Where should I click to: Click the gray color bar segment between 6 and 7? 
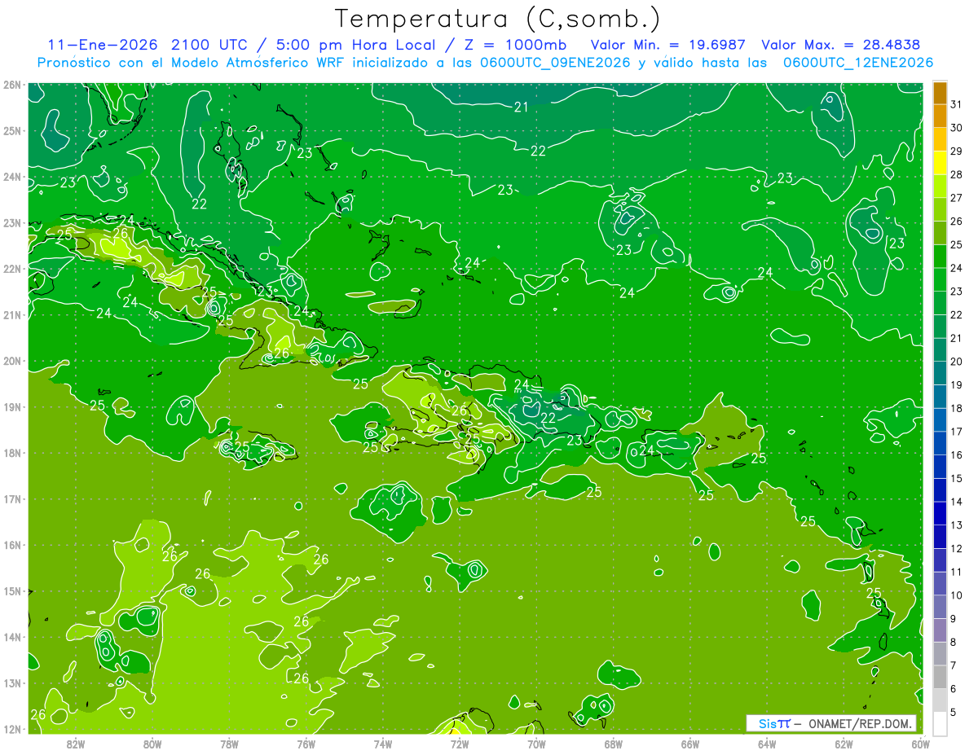coord(940,677)
